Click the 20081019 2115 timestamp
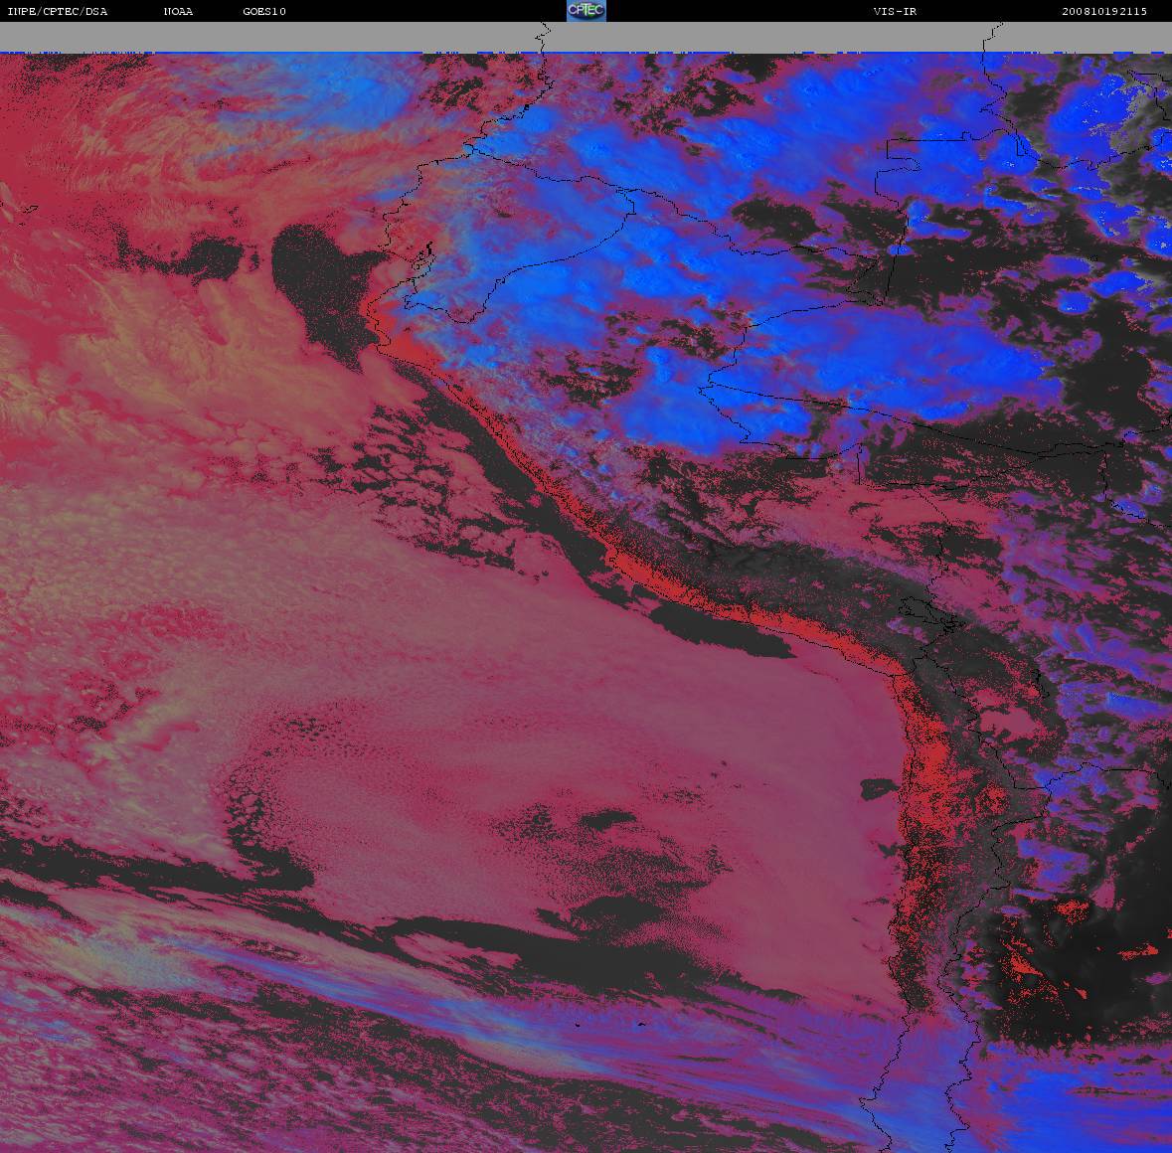 pyautogui.click(x=1104, y=11)
